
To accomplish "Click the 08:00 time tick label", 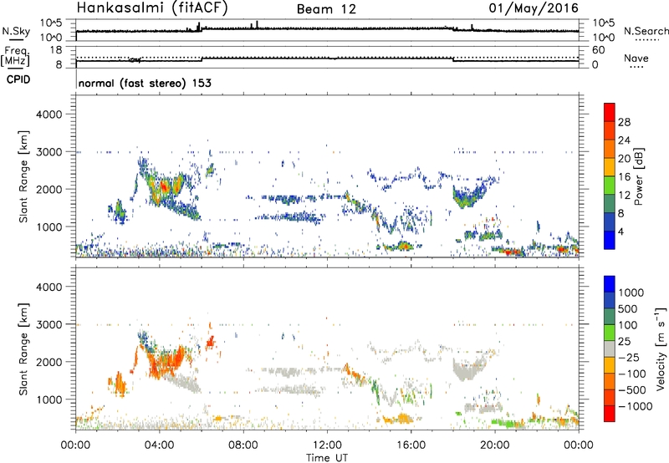I will 243,445.
